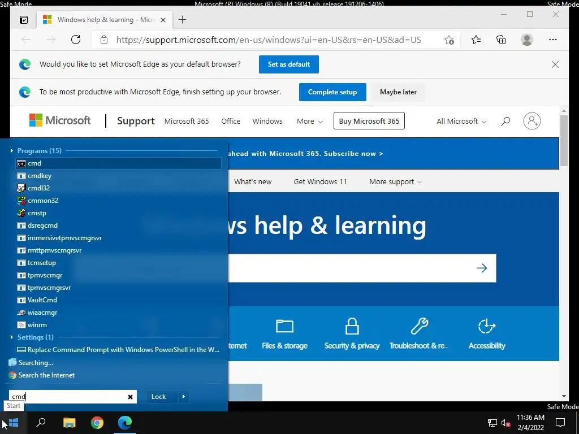The height and width of the screenshot is (434, 579).
Task: Select cmdl32 in Programs list
Action: point(118,188)
